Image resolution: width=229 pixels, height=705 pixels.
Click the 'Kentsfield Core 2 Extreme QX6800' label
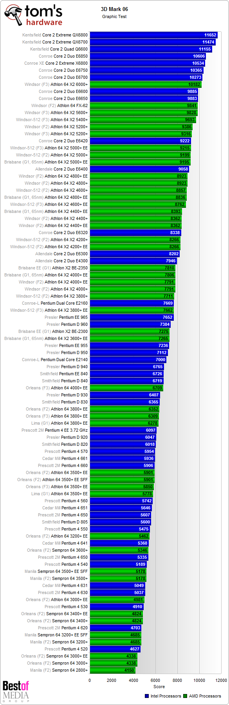[55, 35]
